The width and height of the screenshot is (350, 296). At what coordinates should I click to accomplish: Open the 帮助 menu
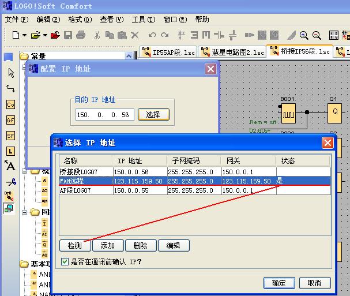pyautogui.click(x=202, y=20)
